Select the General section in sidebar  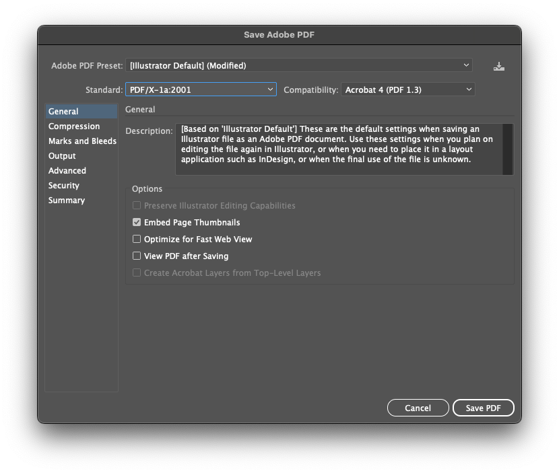click(63, 112)
